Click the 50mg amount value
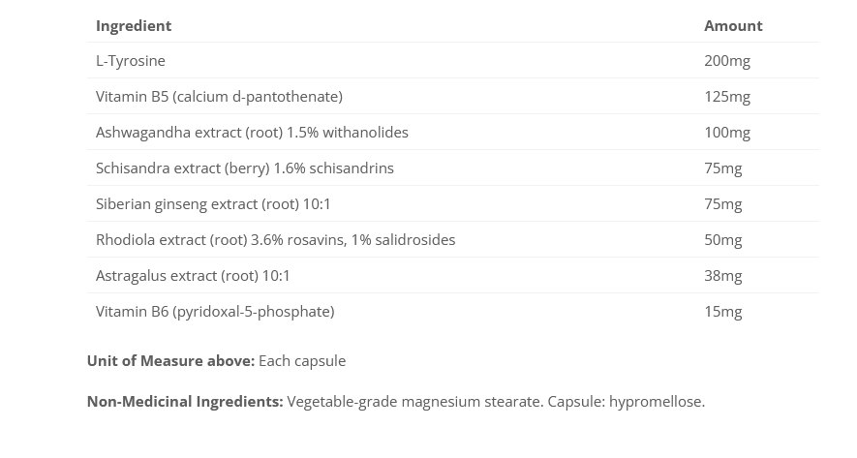Image resolution: width=857 pixels, height=458 pixels. pyautogui.click(x=722, y=240)
